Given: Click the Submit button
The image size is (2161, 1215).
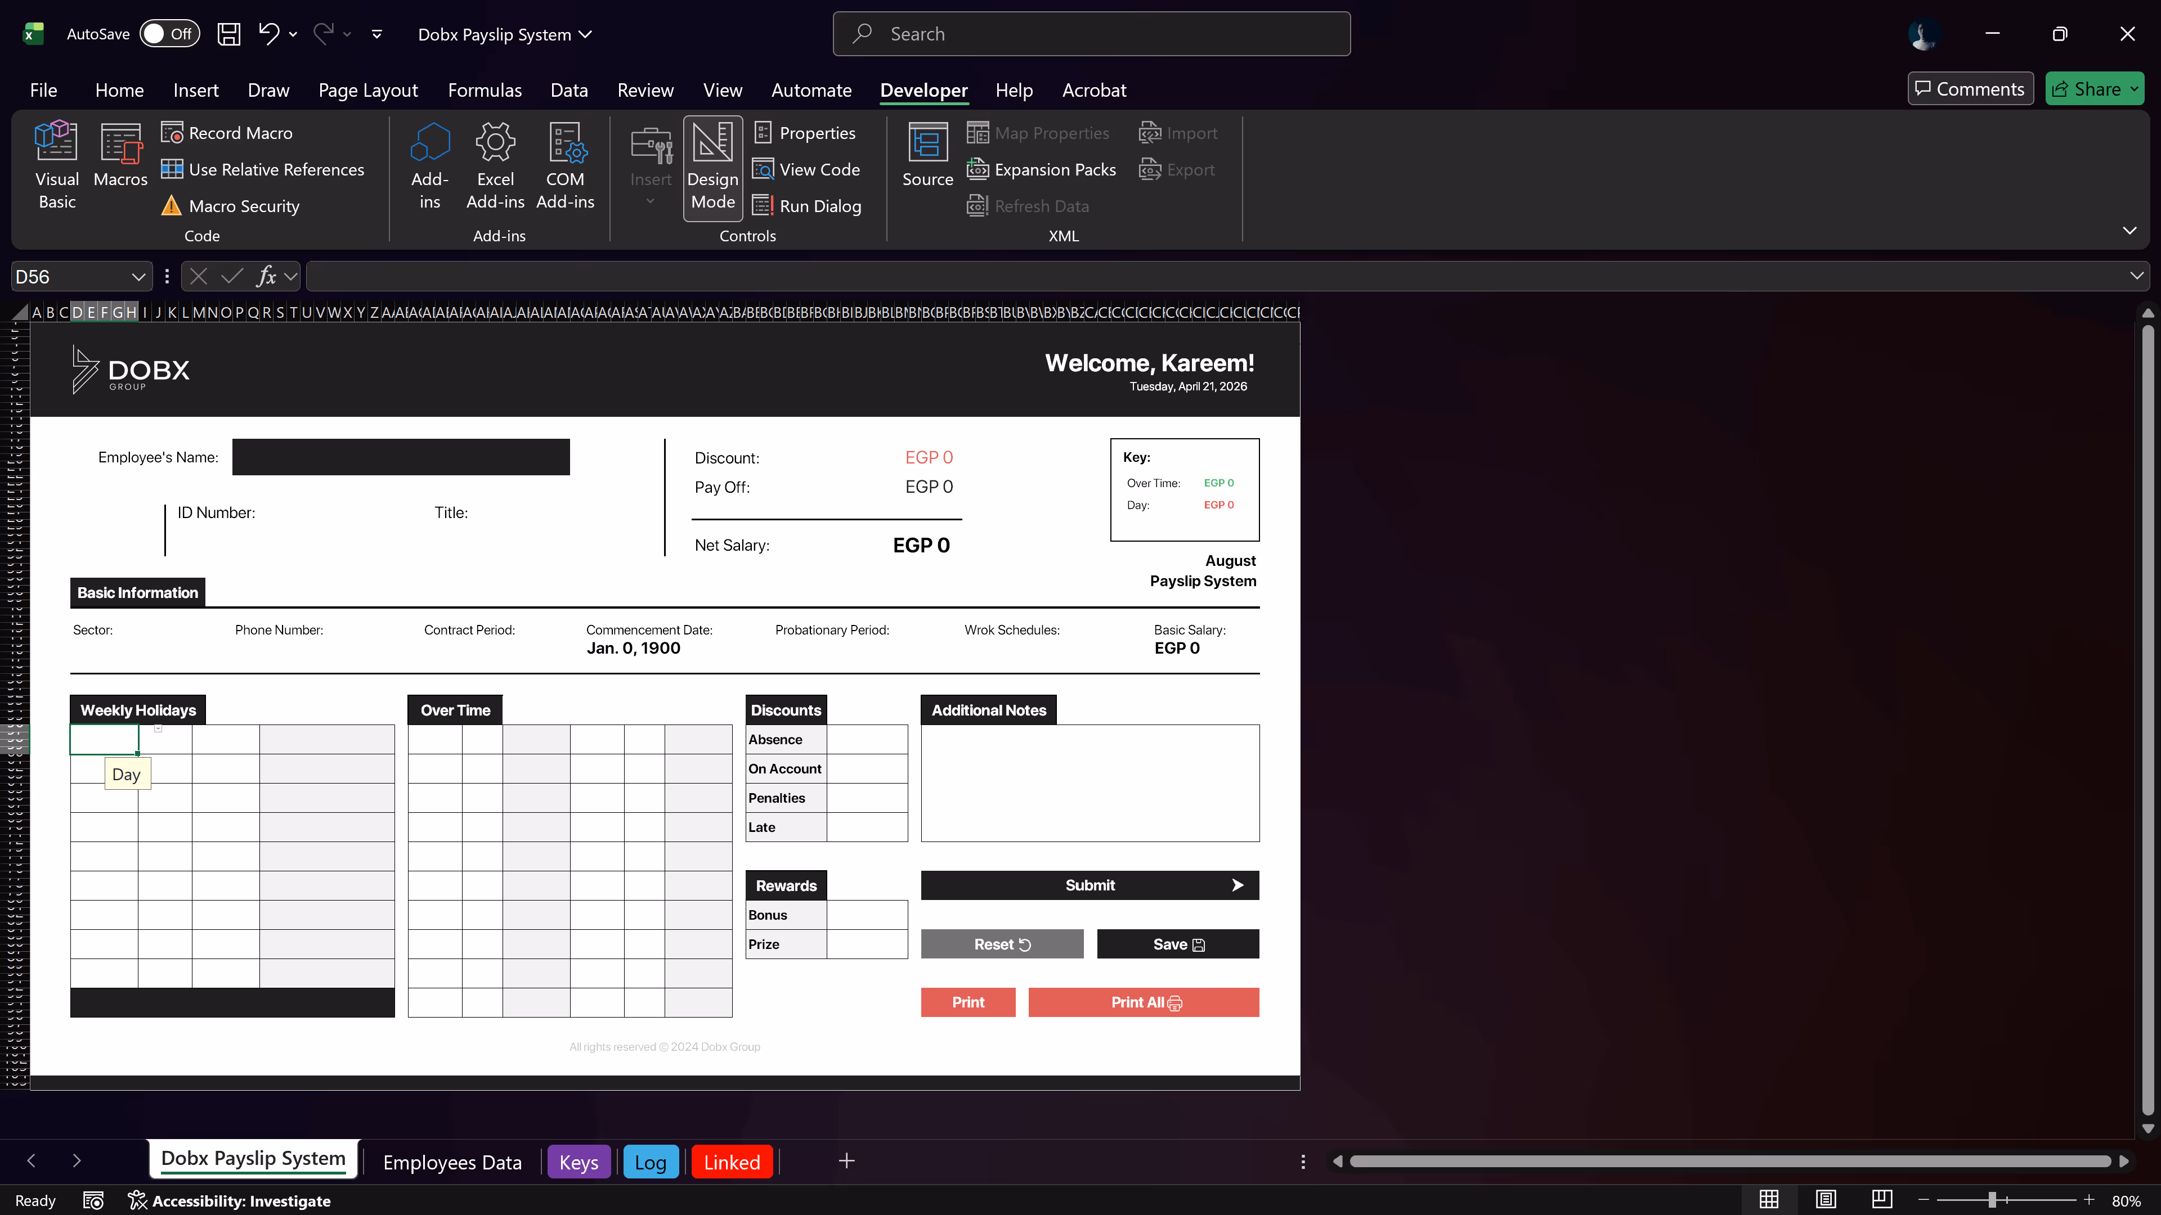Looking at the screenshot, I should coord(1090,885).
